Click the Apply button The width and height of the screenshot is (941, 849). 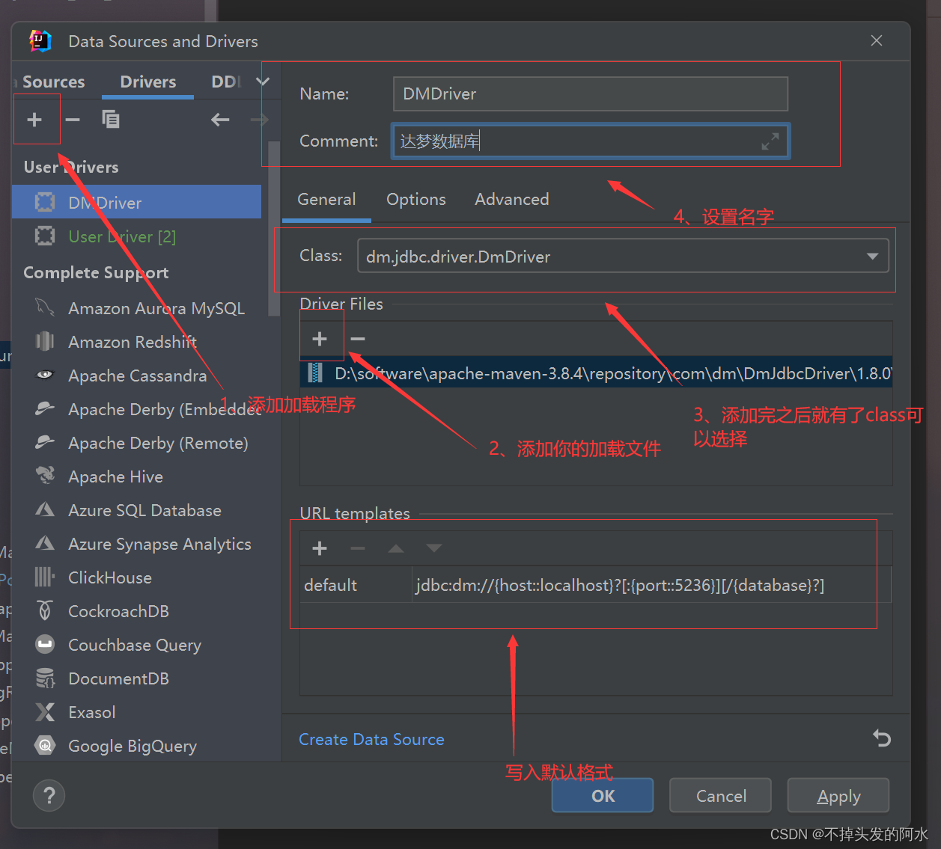pos(838,795)
